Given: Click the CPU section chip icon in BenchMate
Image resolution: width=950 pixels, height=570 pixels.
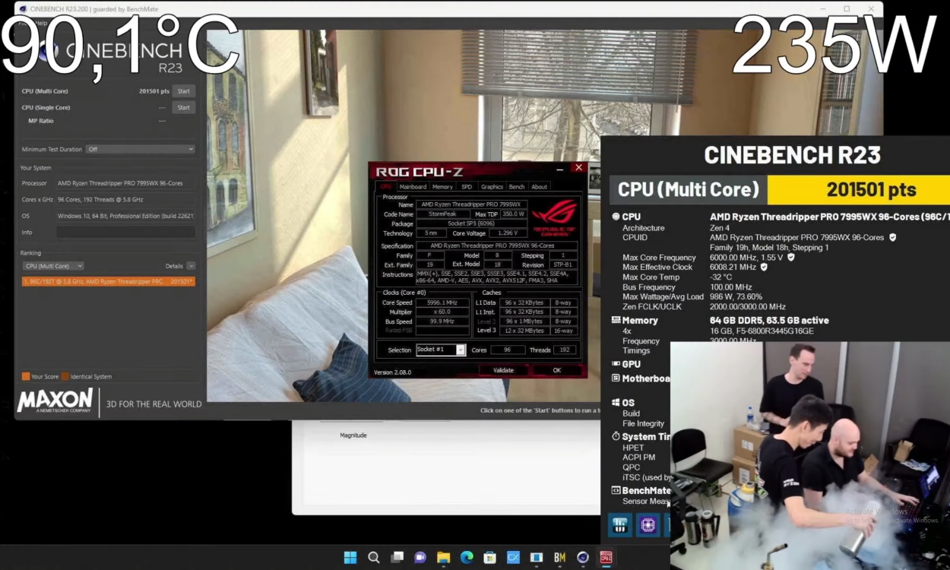Looking at the screenshot, I should point(616,217).
